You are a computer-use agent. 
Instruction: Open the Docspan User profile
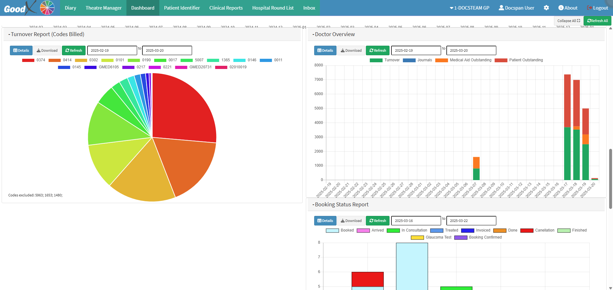(x=516, y=8)
